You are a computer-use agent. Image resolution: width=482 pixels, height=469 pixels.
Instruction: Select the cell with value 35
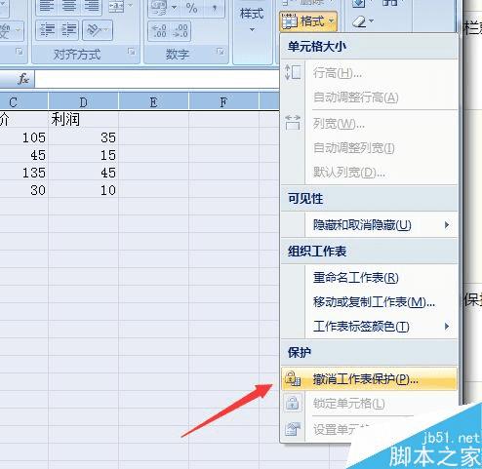(84, 137)
